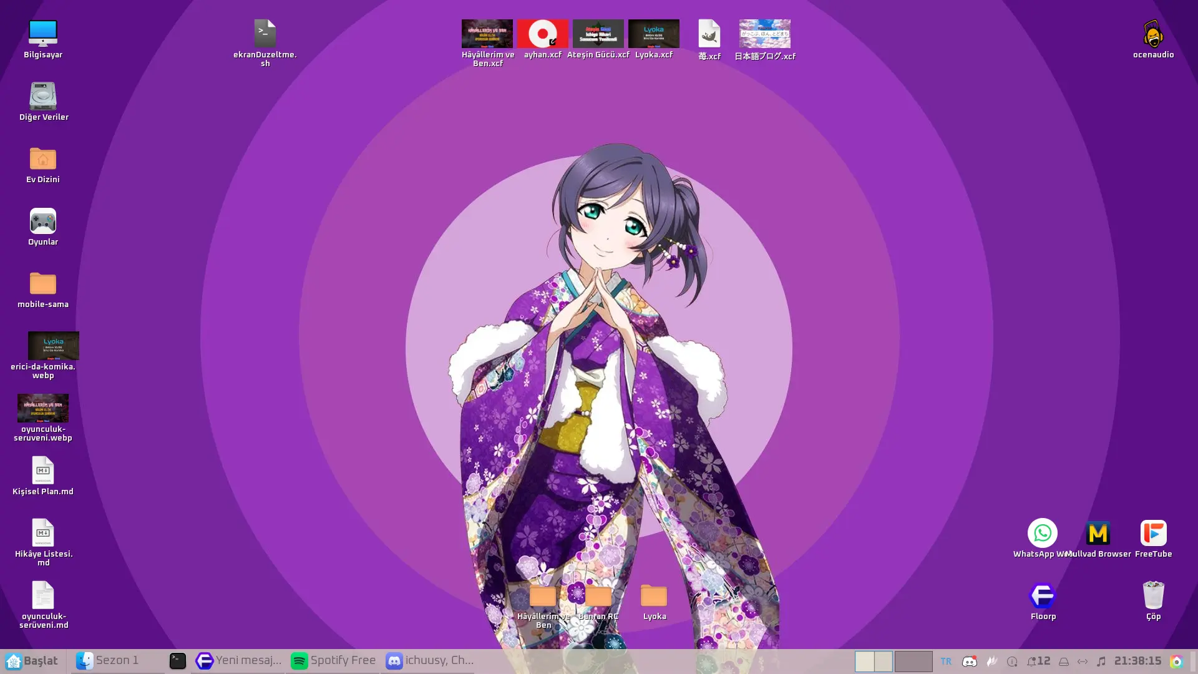Open the Başlat start menu
Screen dimensions: 1198x674
coord(32,660)
